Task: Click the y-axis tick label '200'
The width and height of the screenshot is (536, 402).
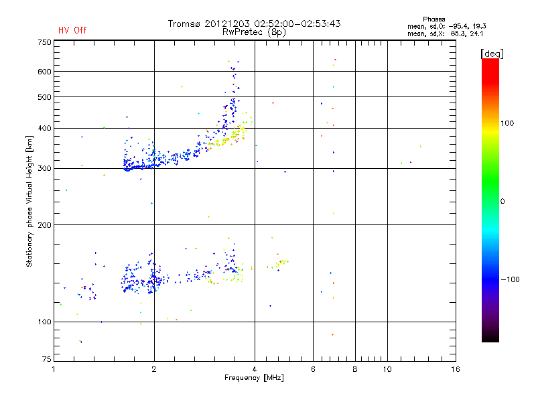Action: pyautogui.click(x=44, y=225)
